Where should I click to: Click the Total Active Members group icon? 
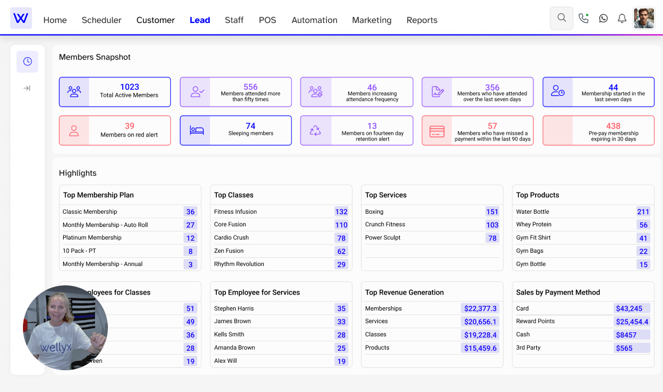[74, 92]
